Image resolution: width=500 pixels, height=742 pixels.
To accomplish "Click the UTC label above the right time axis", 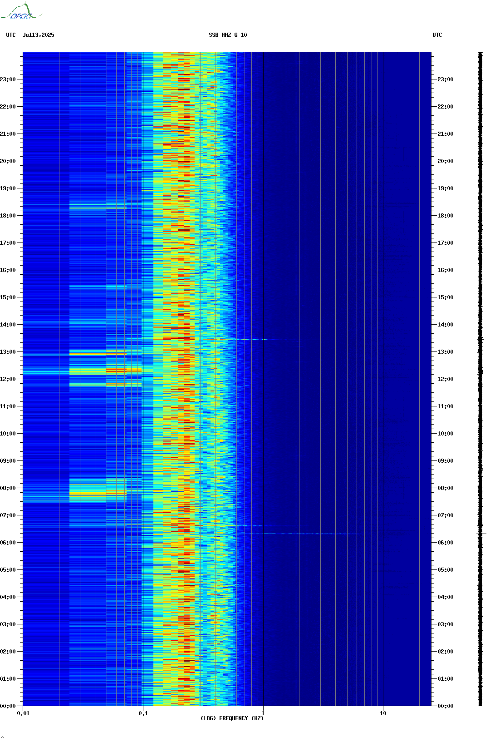I will coord(437,35).
